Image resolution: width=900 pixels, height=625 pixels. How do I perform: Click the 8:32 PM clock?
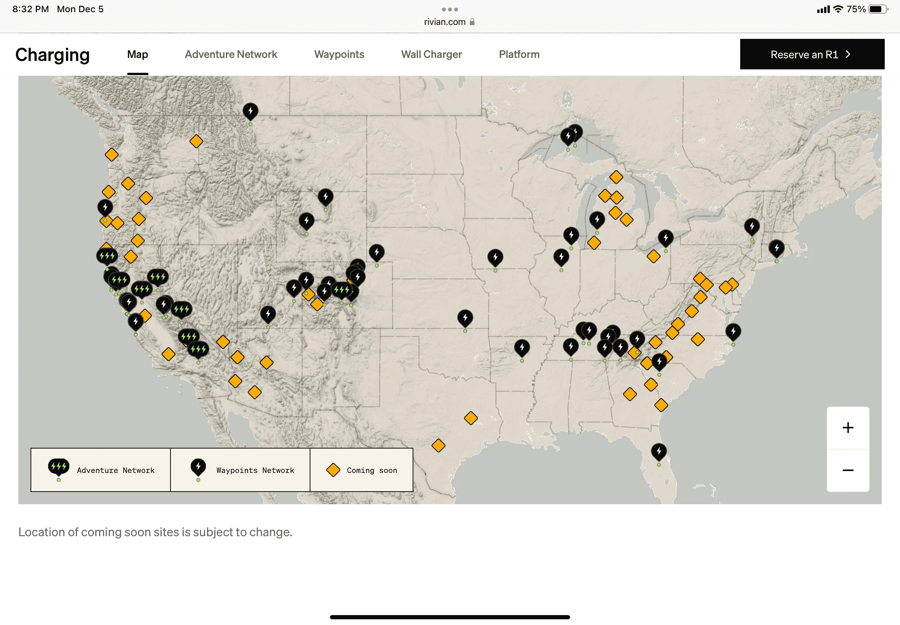pos(31,9)
